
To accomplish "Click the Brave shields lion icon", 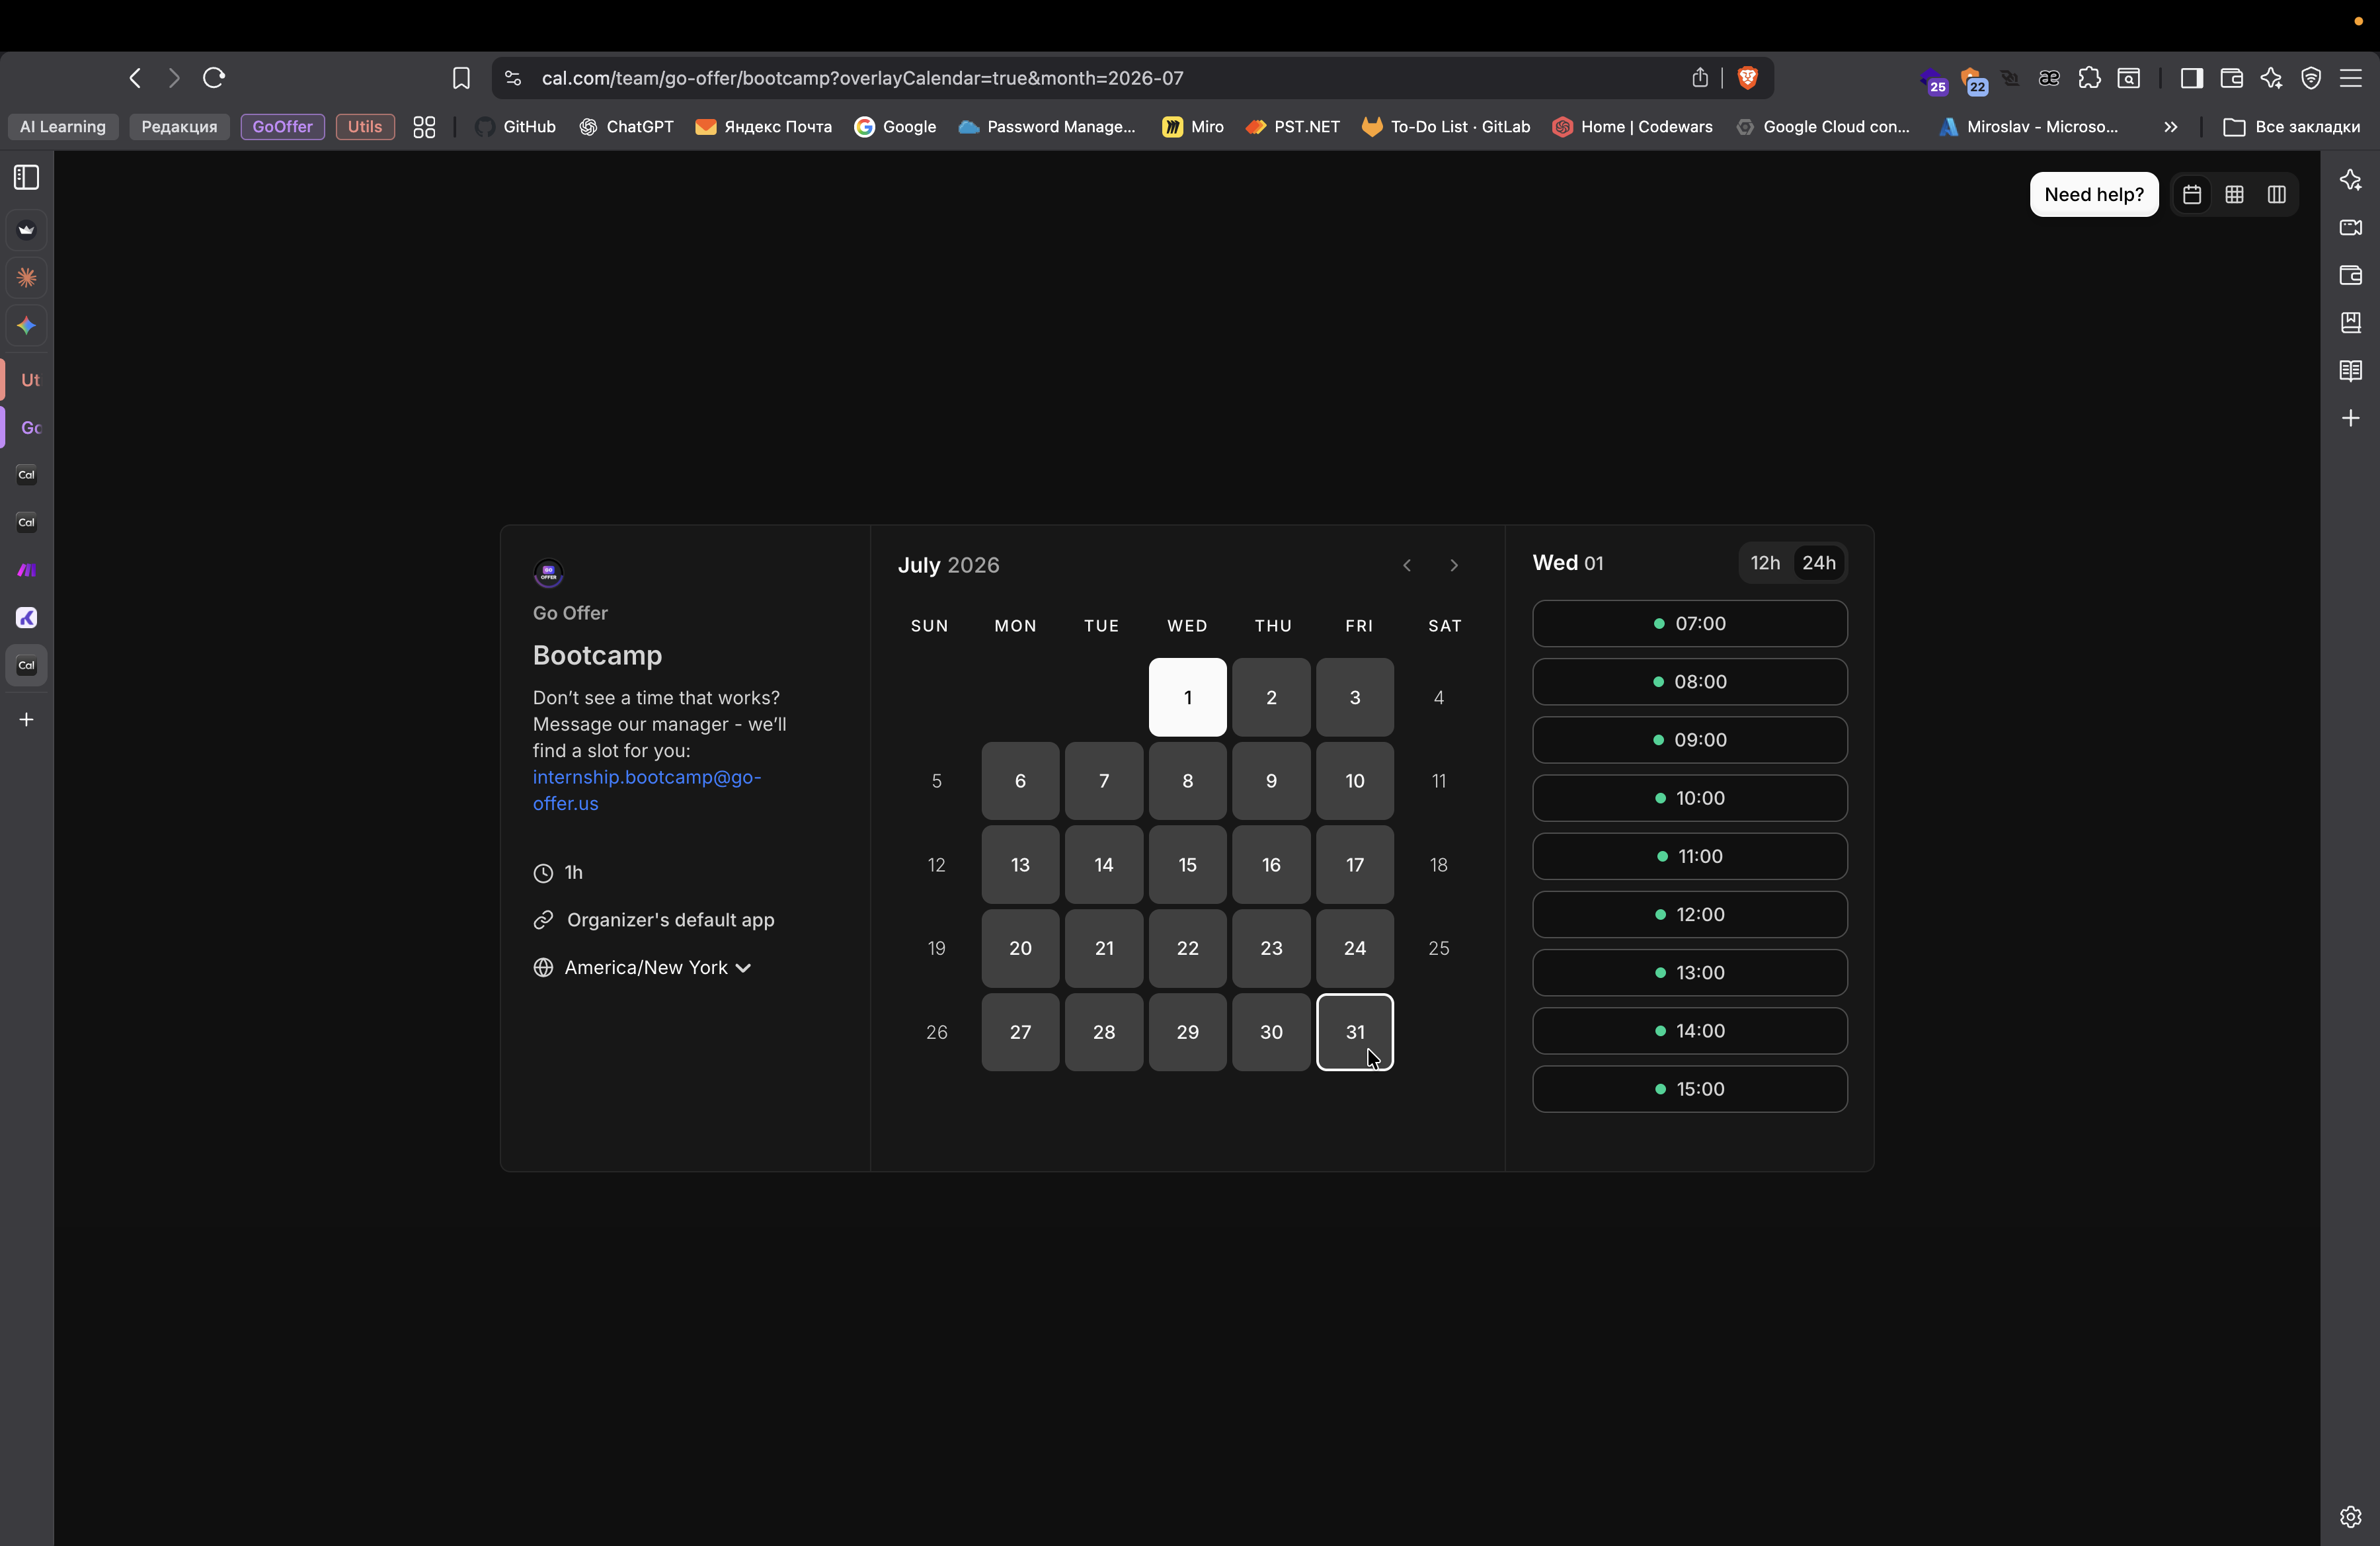I will tap(1747, 78).
